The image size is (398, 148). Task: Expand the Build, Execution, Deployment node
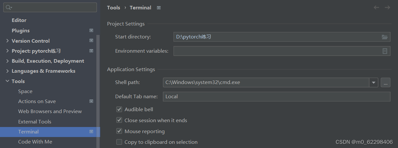(7, 61)
